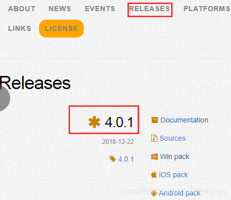Click the orange LICENSE button

[61, 28]
